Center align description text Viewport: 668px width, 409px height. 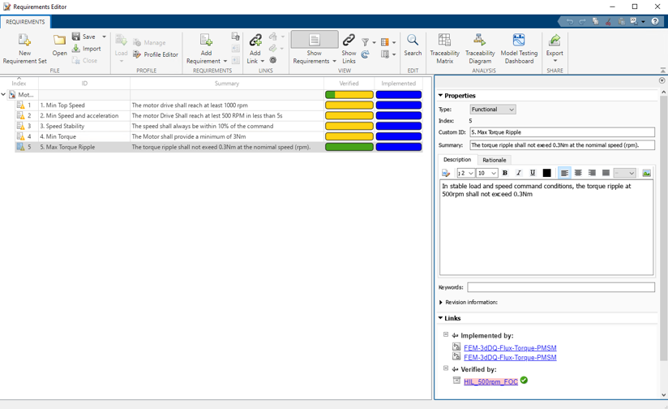point(578,173)
